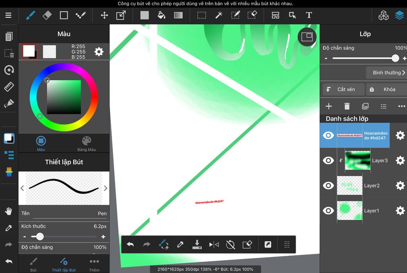Toggle Cắt xén clipping

[x=343, y=89]
